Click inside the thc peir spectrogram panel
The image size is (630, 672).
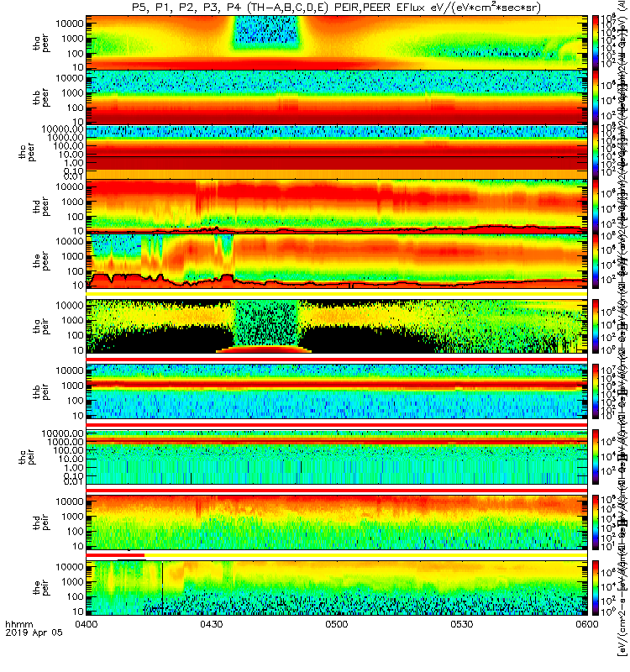coord(337,457)
